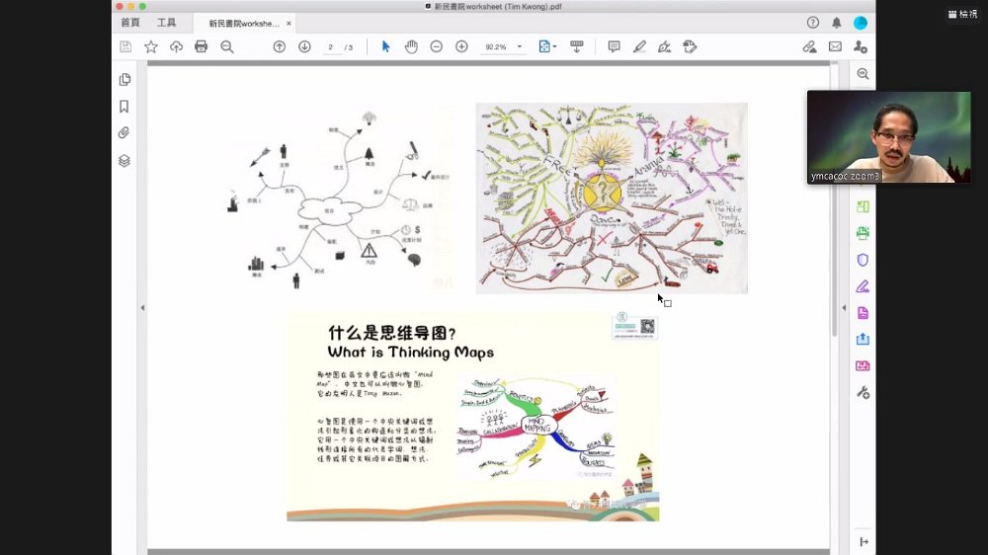988x555 pixels.
Task: Open the layers panel icon
Action: point(124,161)
